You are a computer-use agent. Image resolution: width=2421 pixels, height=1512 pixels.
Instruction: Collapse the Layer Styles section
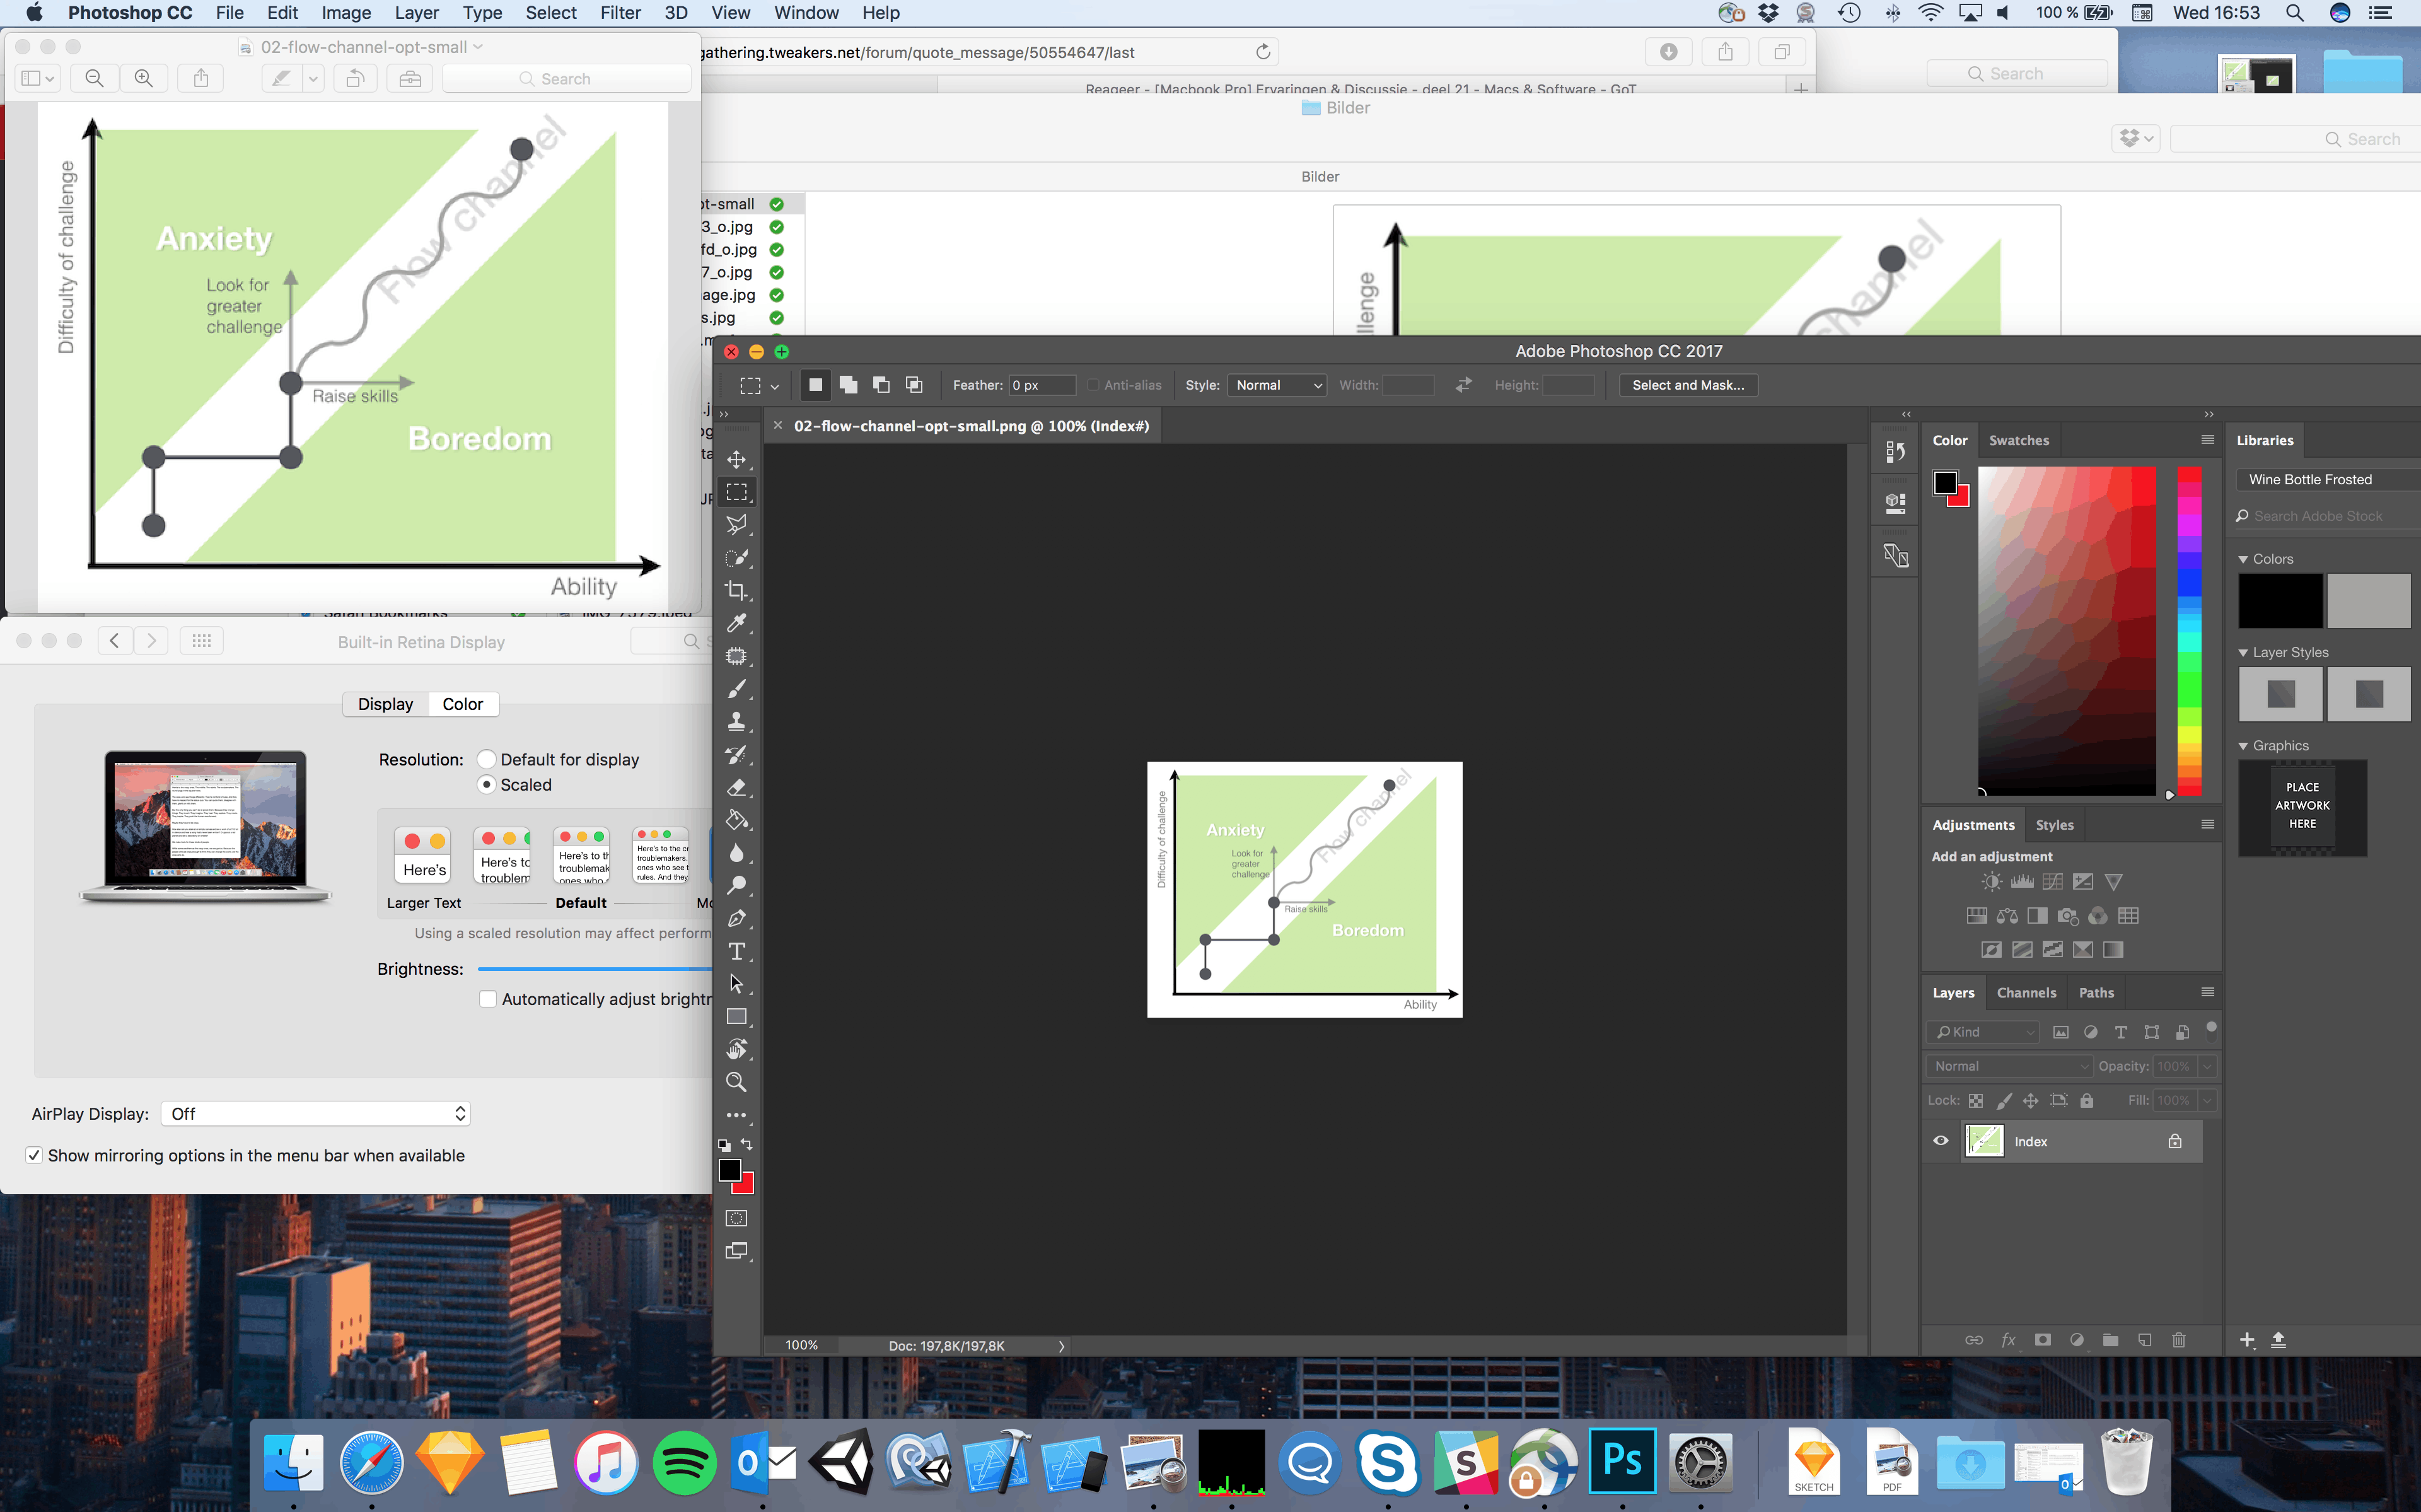pyautogui.click(x=2243, y=652)
